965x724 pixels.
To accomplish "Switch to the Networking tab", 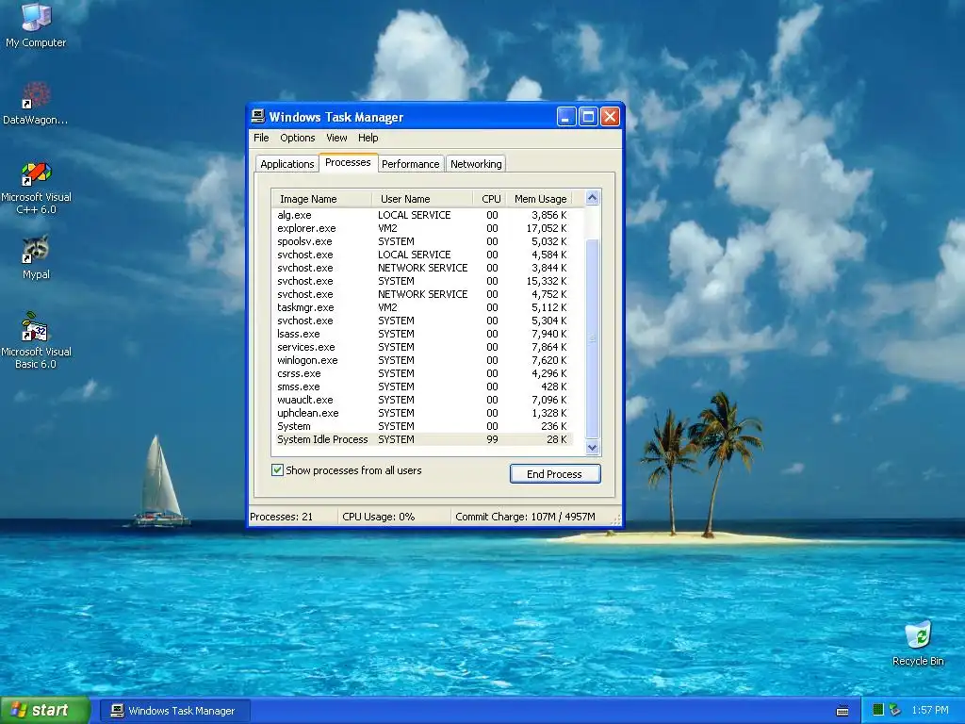I will click(476, 164).
